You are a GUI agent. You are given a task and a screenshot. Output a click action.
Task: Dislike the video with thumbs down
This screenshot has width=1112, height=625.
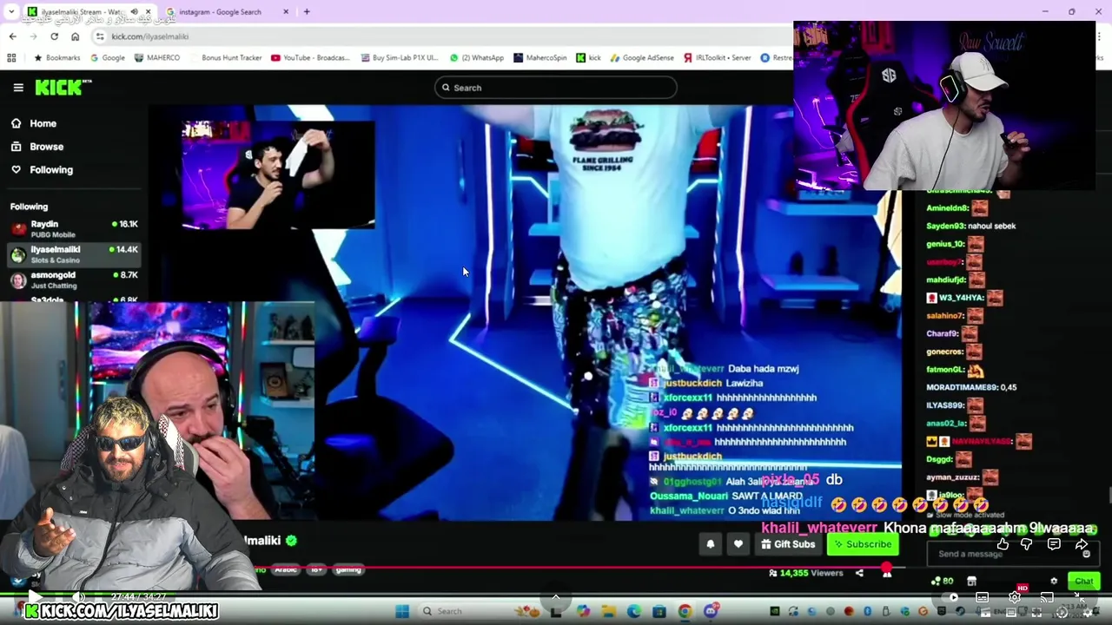1026,544
